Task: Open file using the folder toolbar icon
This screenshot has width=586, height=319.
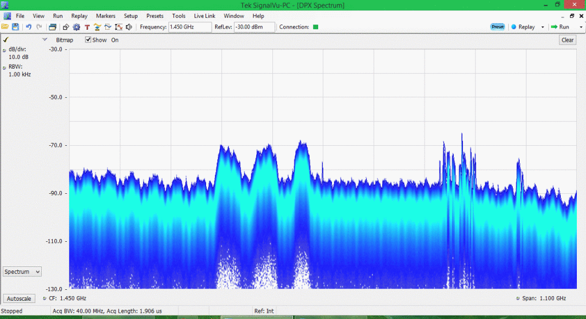Action: click(5, 27)
